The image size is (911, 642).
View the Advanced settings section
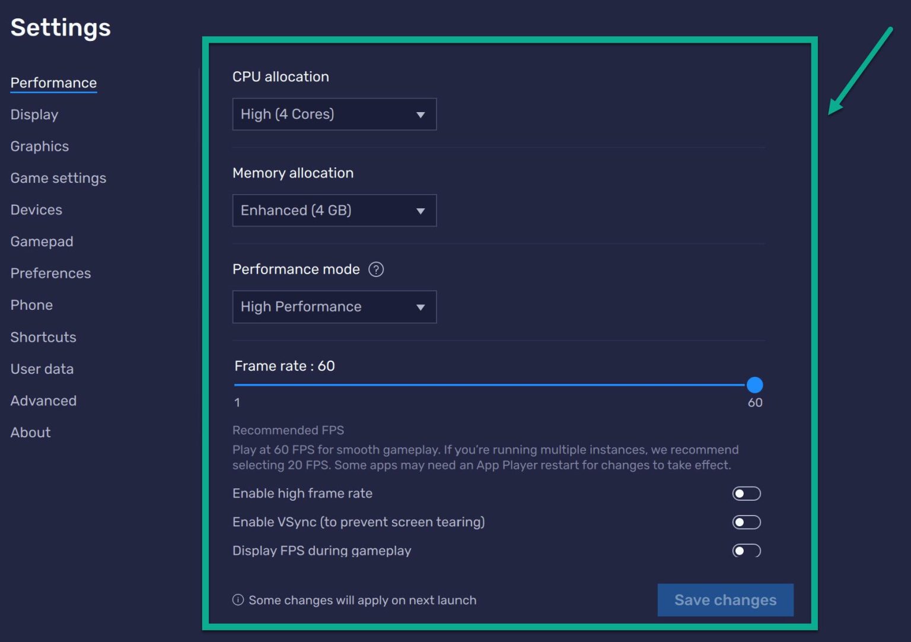[43, 401]
